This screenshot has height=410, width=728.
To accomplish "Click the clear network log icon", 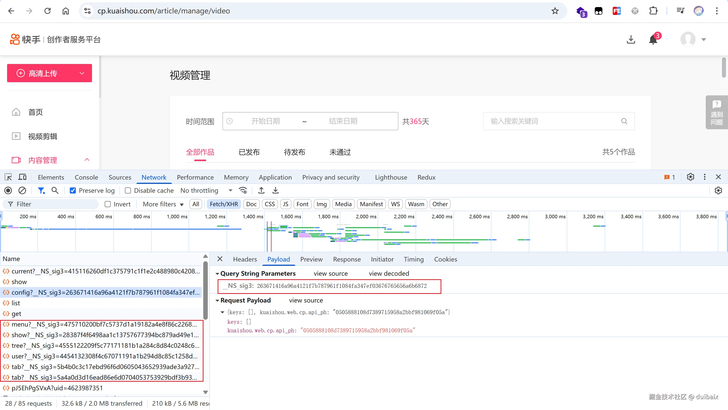I will coord(22,190).
